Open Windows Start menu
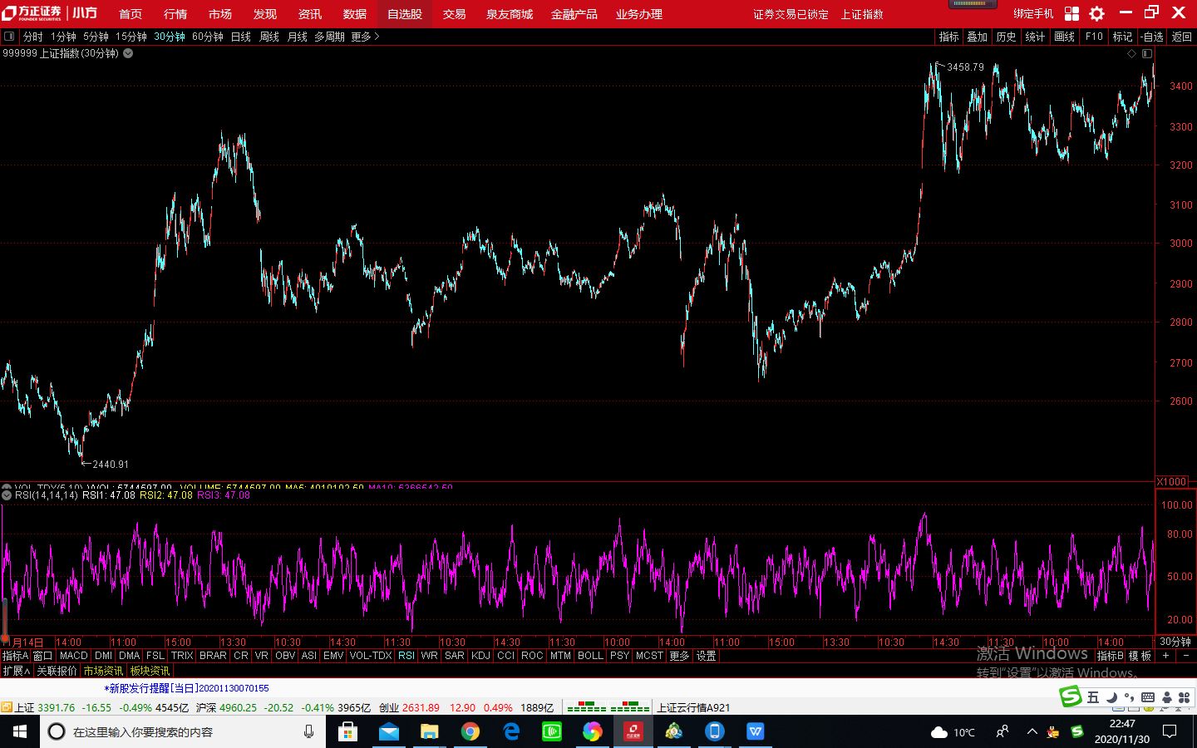This screenshot has width=1197, height=748. click(20, 731)
